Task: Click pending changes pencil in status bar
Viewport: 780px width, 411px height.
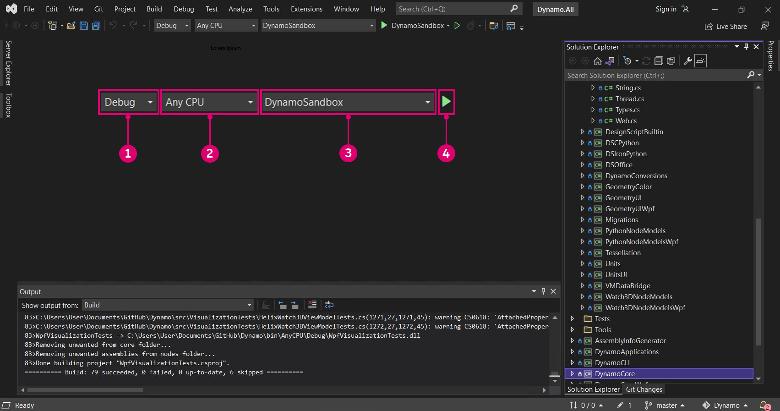Action: 620,406
